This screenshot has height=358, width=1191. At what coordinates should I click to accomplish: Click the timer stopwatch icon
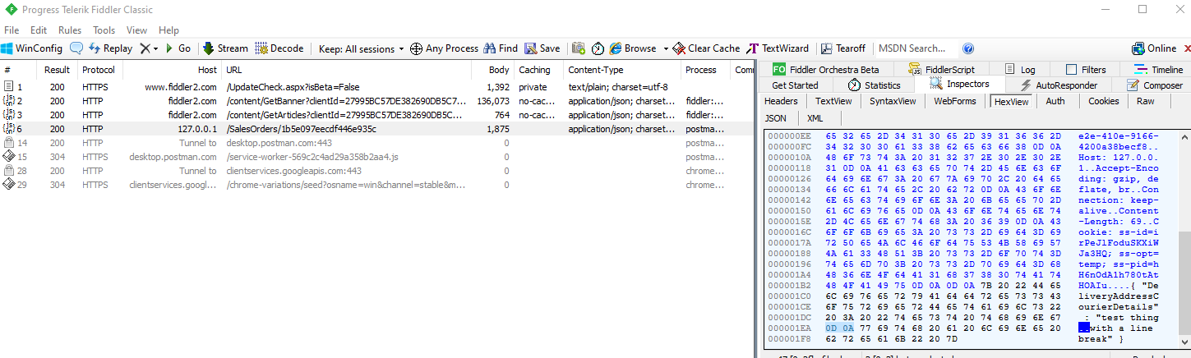click(x=598, y=48)
